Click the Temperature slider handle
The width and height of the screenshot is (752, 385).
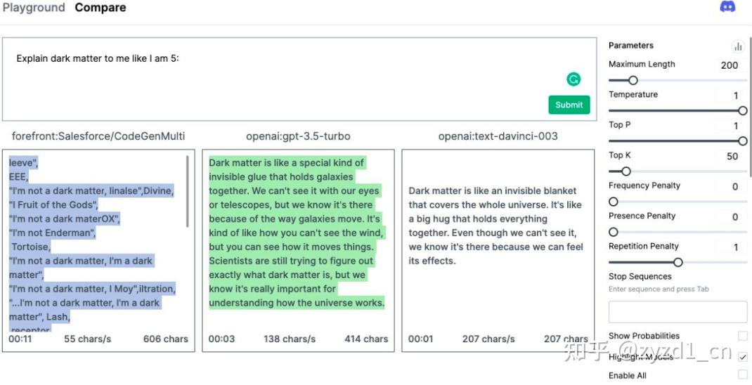point(742,110)
